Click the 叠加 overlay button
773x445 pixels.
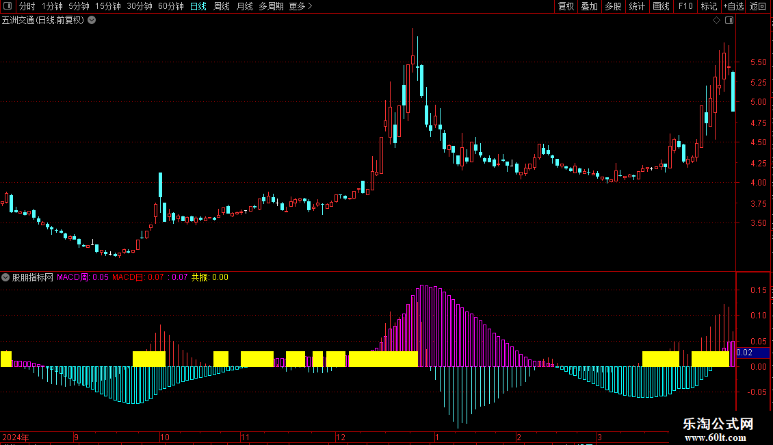[589, 6]
